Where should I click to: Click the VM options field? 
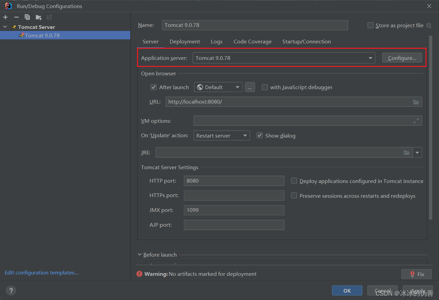308,121
